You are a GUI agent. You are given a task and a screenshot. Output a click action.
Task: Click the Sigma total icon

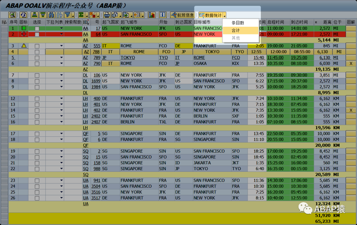click(81, 15)
